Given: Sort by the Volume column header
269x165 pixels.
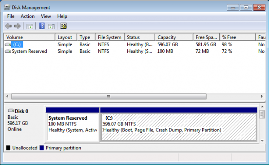Looking at the screenshot, I should (30, 37).
